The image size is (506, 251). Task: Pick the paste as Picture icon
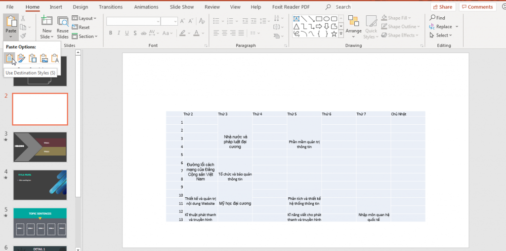[x=44, y=58]
